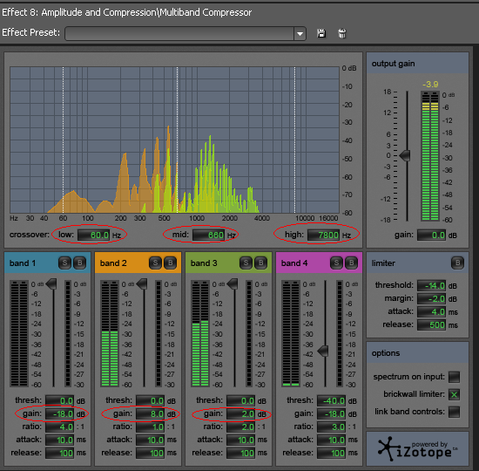The width and height of the screenshot is (479, 471).
Task: Click band 3 thresh 0.0 dB field
Action: tap(240, 400)
